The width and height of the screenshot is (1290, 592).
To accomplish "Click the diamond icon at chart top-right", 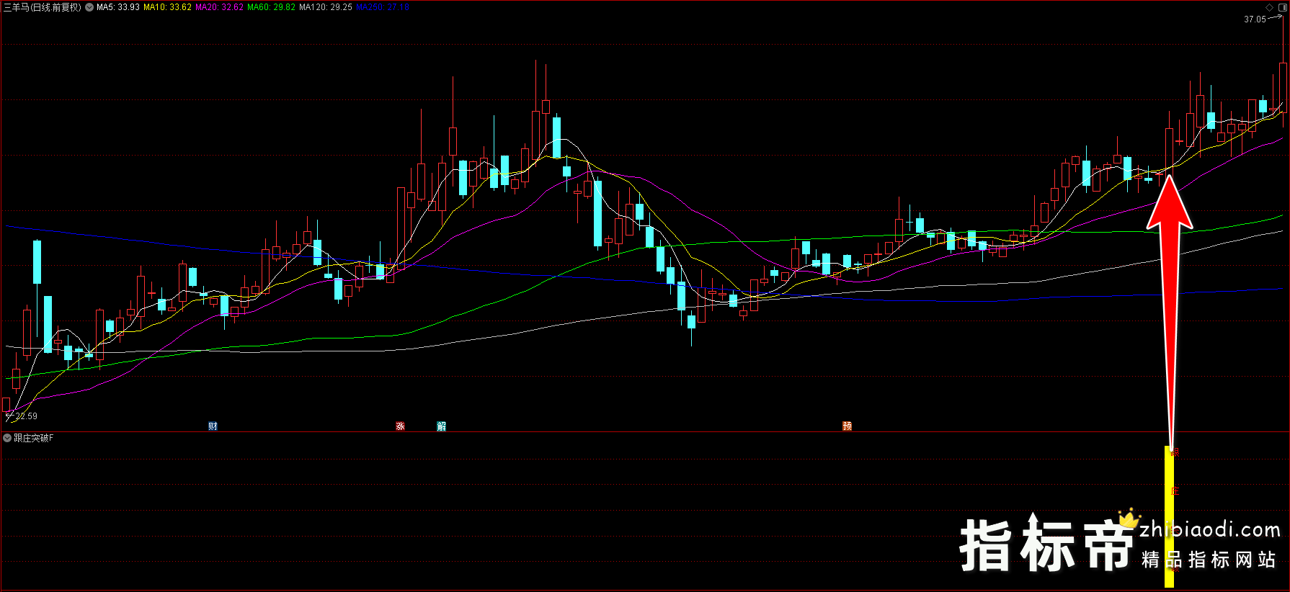I will click(1269, 7).
